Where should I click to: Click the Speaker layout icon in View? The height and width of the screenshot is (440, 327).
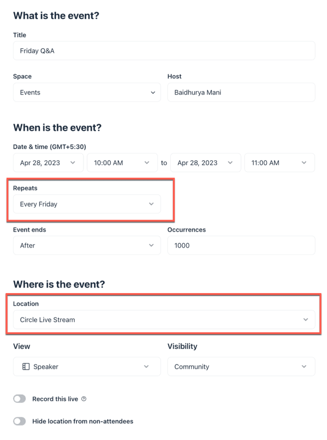click(26, 367)
